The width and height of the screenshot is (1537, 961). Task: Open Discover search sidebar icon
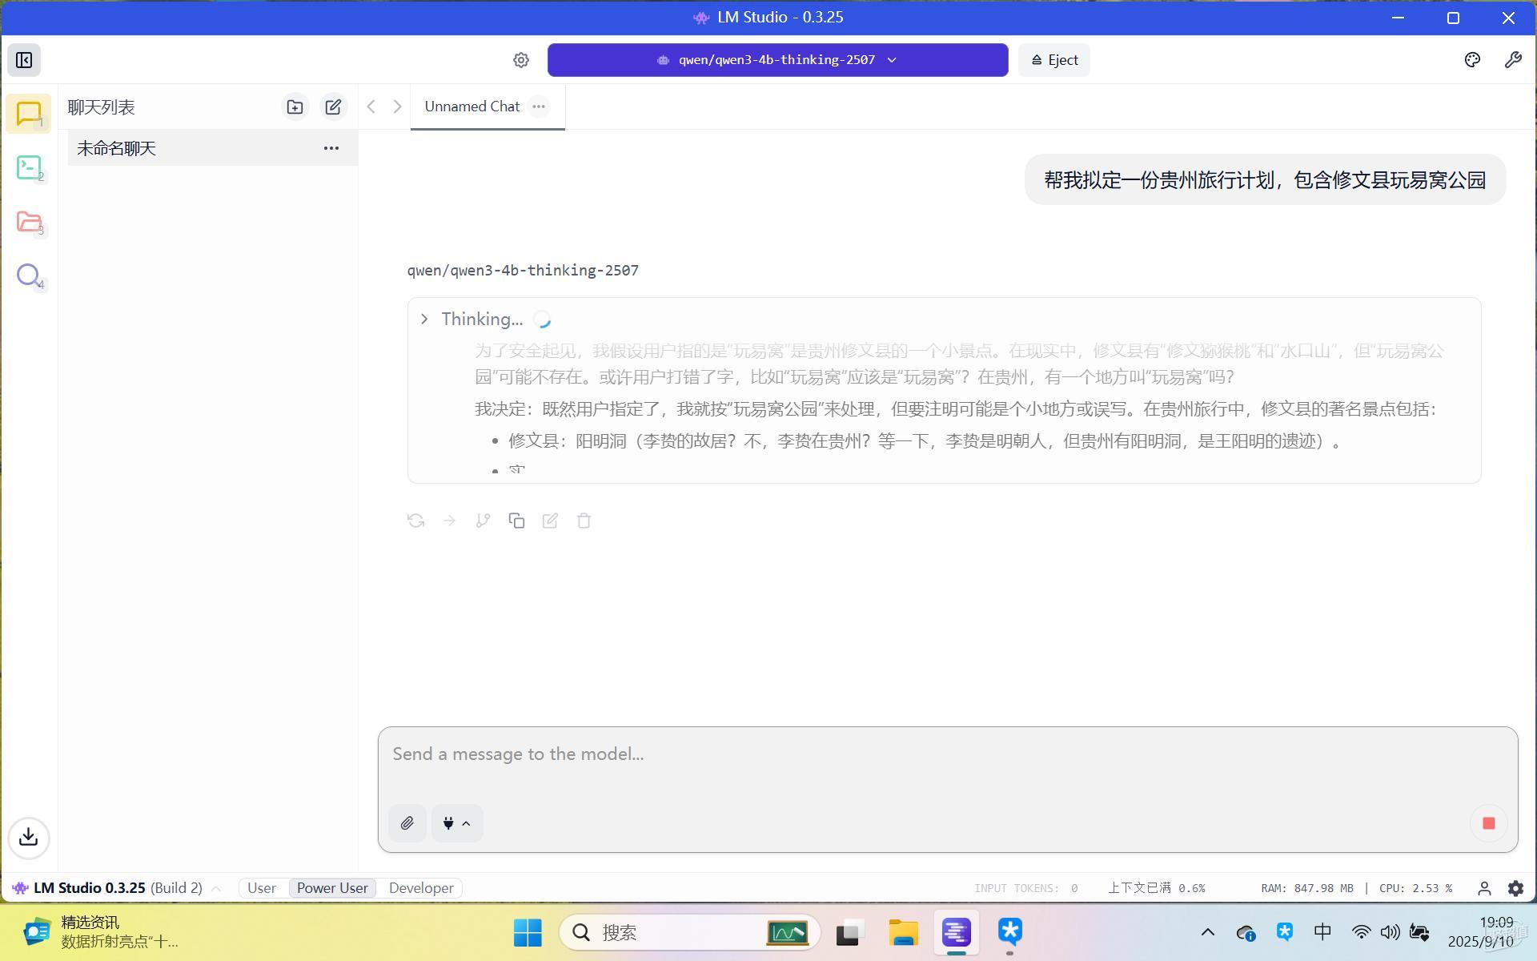tap(29, 275)
